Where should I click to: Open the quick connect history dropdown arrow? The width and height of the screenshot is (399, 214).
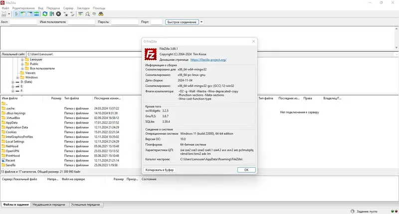pos(201,22)
